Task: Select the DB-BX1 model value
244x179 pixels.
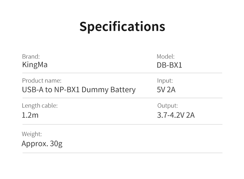Action: click(169, 65)
